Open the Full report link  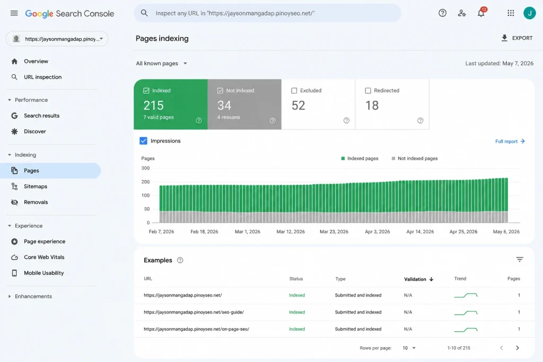pyautogui.click(x=510, y=141)
